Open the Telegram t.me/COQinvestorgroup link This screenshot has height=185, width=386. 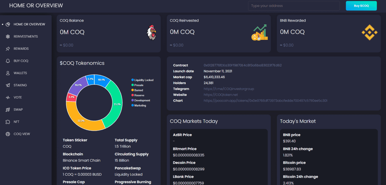click(x=229, y=89)
